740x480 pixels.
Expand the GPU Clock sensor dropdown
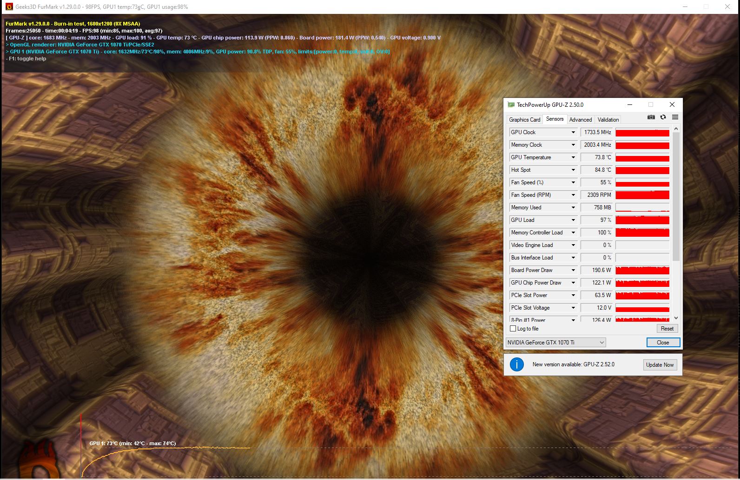573,132
